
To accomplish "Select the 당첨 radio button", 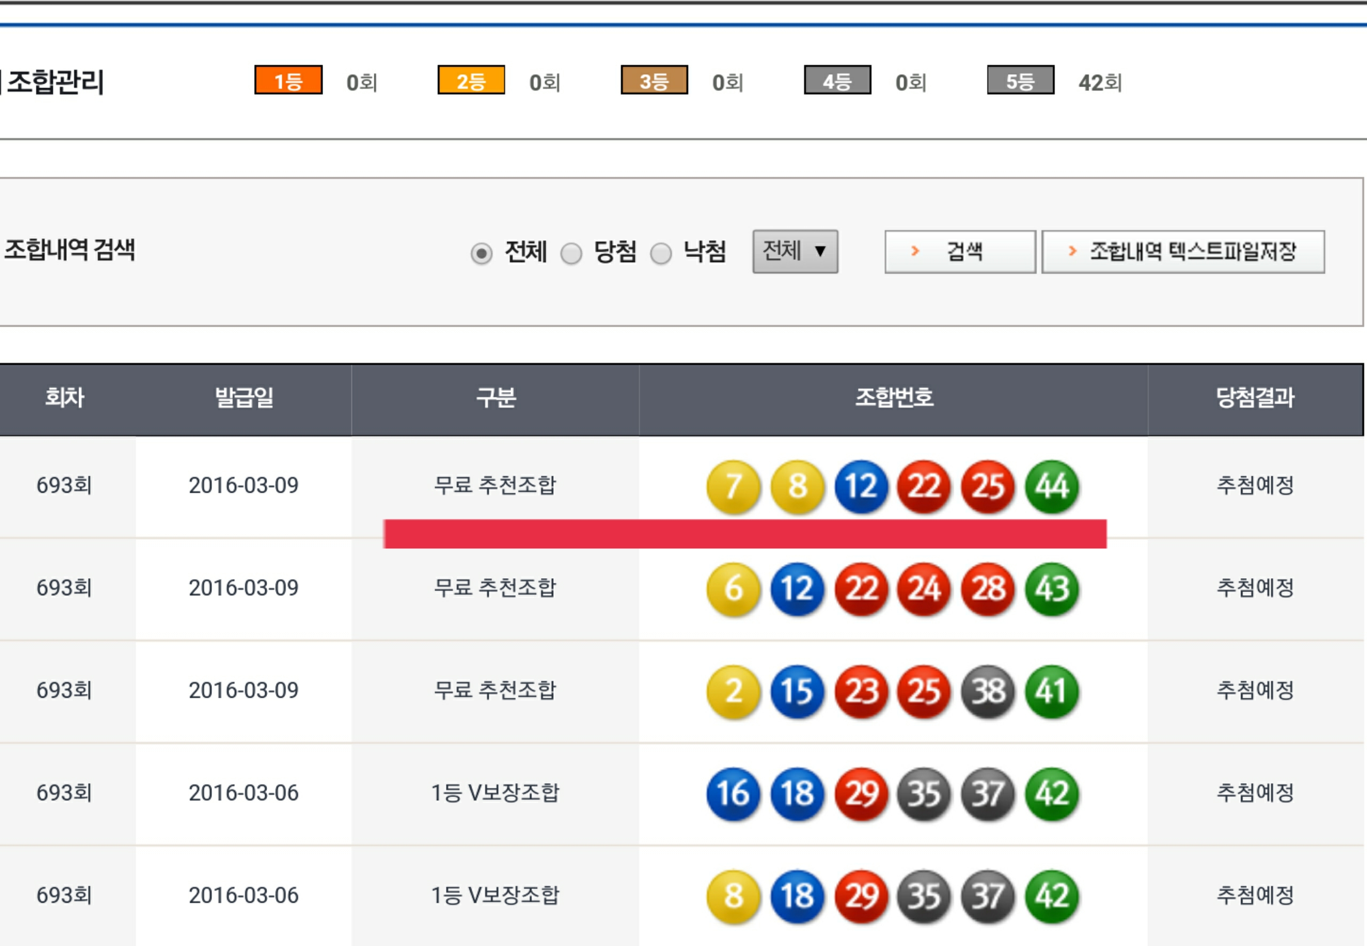I will click(x=571, y=254).
